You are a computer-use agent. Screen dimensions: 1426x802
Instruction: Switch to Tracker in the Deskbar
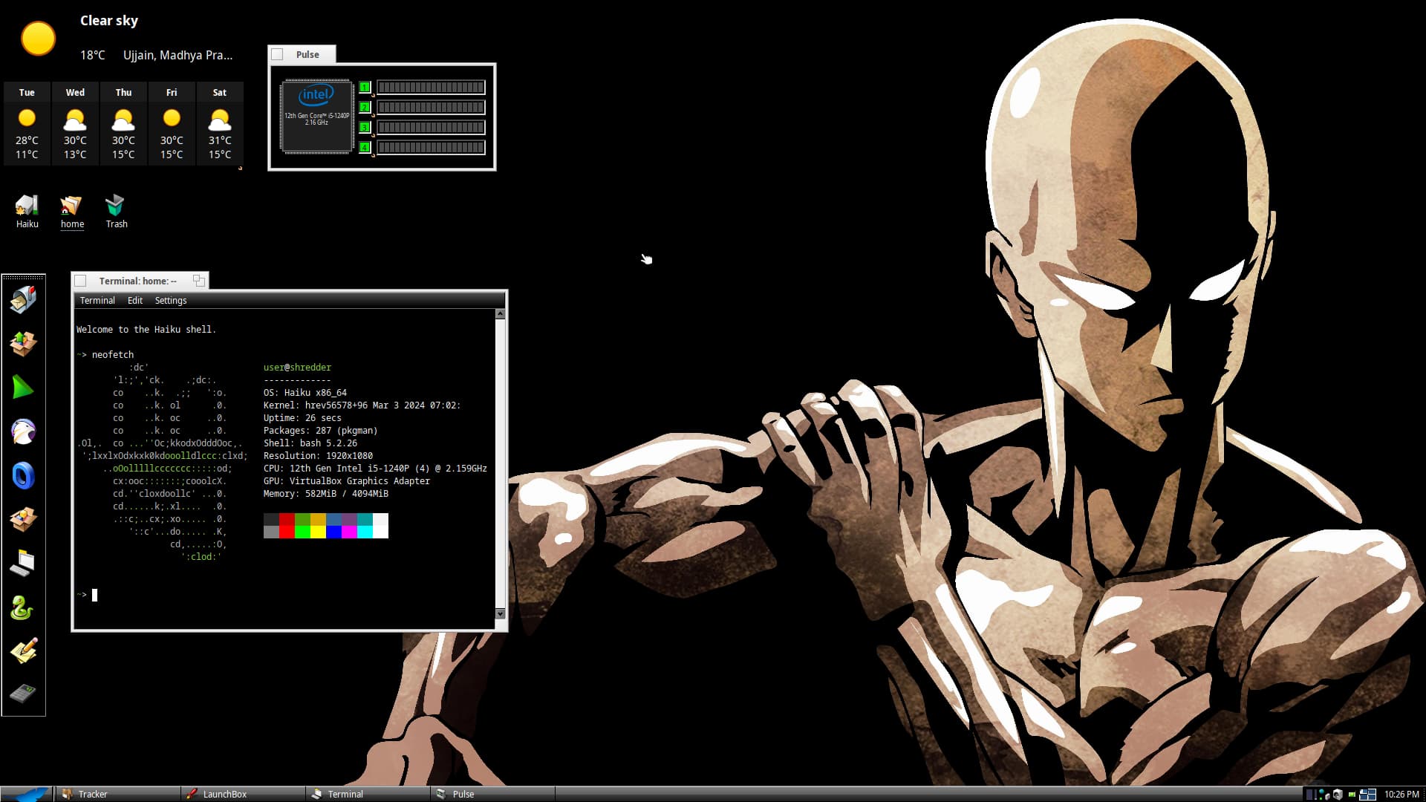tap(93, 794)
